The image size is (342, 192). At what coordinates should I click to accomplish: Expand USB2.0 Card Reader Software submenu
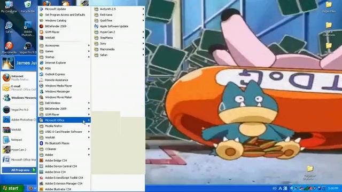point(64,132)
